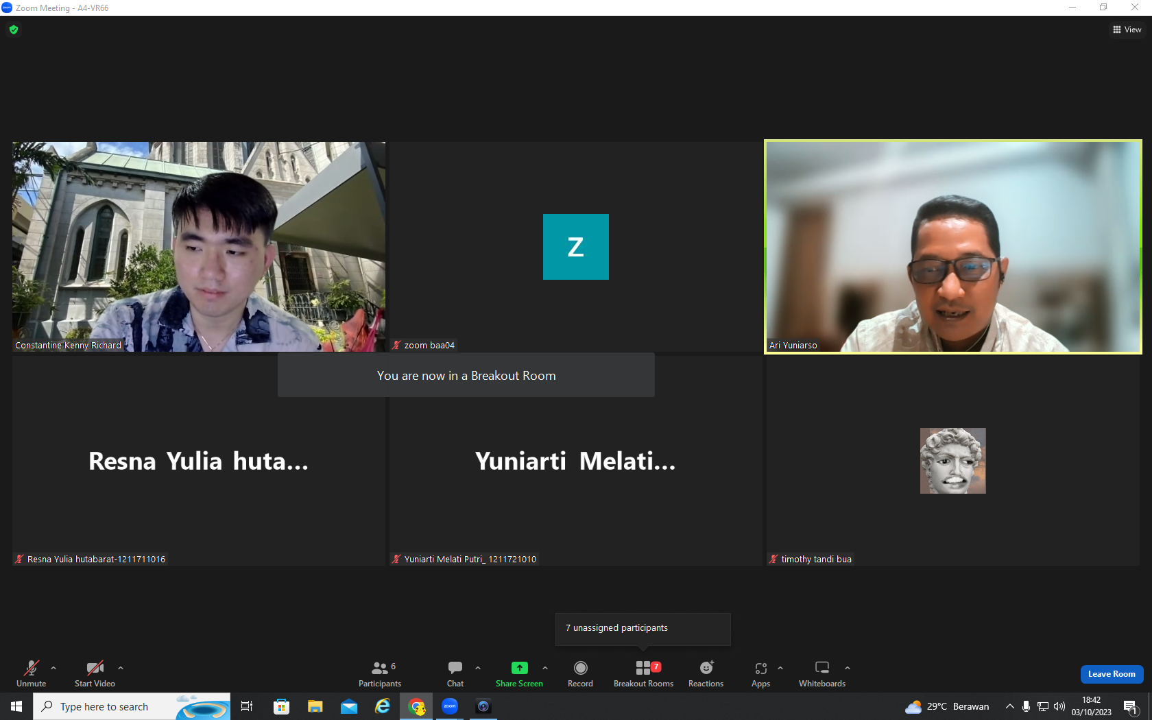Open the Windows notification center
Image resolution: width=1152 pixels, height=720 pixels.
click(x=1131, y=706)
